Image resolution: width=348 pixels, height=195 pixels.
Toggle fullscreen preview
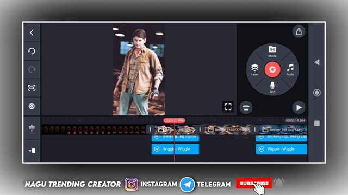point(228,107)
